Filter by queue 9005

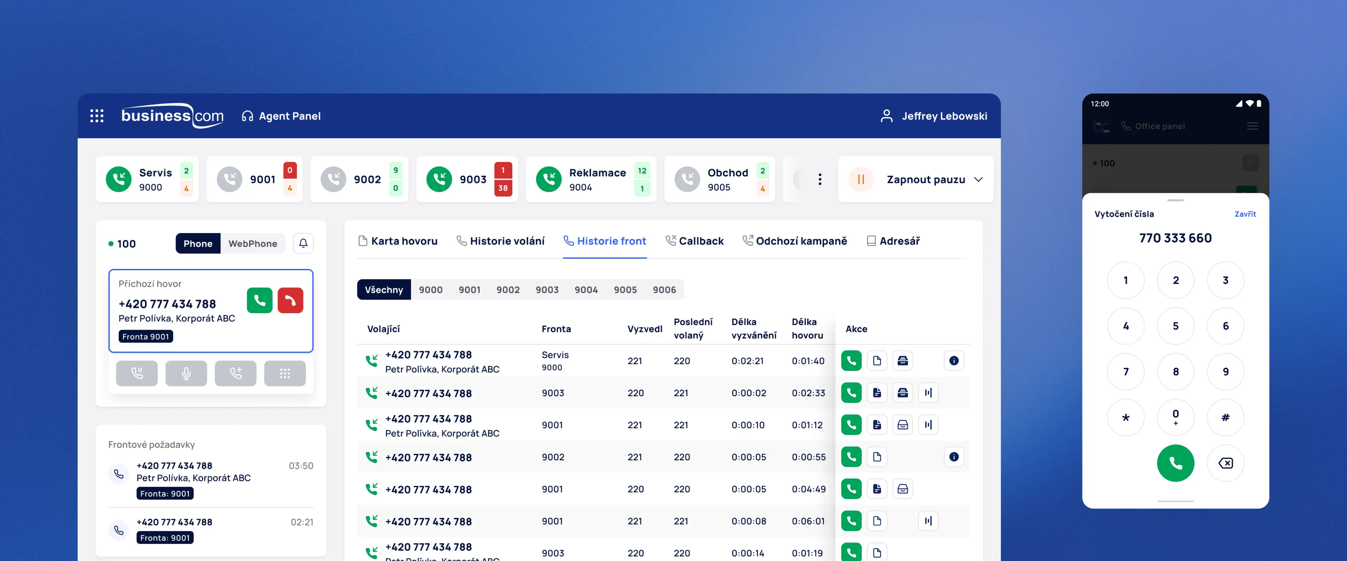tap(625, 289)
